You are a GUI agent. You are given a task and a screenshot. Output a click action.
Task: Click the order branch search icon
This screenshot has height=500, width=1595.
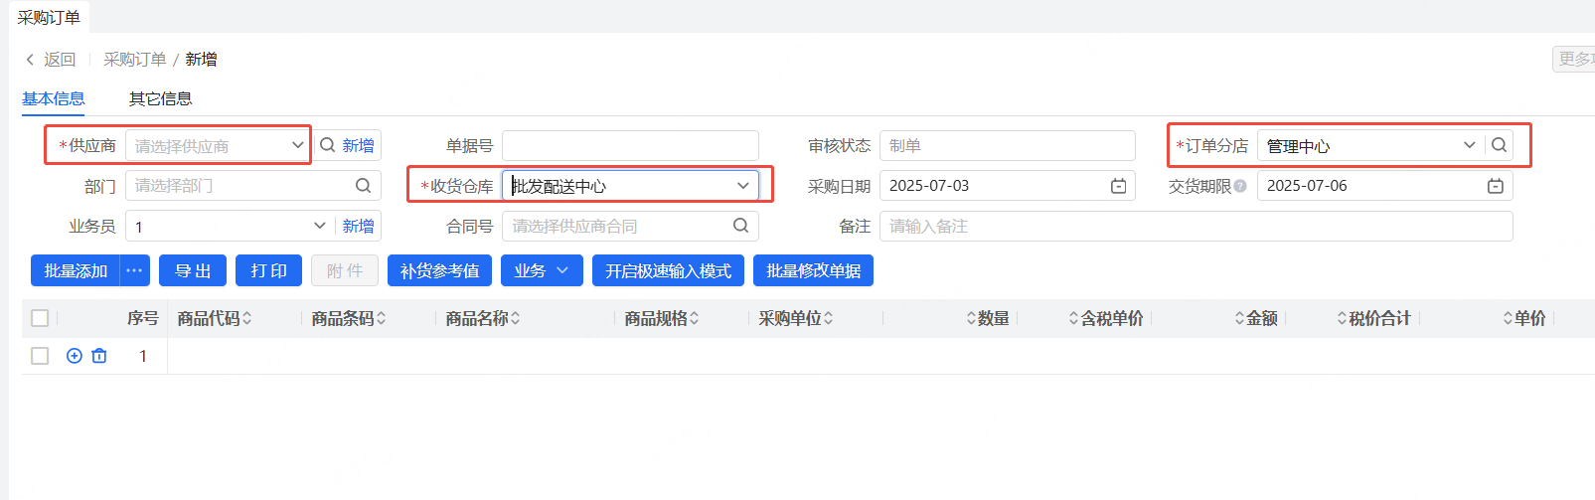[1499, 145]
